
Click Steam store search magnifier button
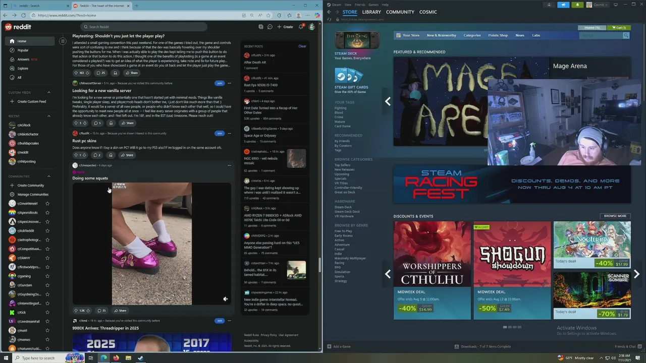click(x=626, y=35)
